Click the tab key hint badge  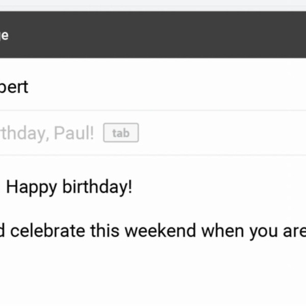[x=121, y=134]
